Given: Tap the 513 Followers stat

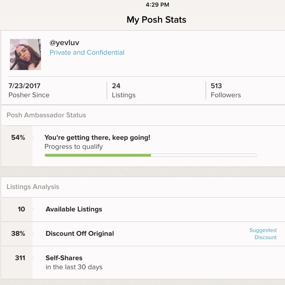Looking at the screenshot, I should point(226,90).
